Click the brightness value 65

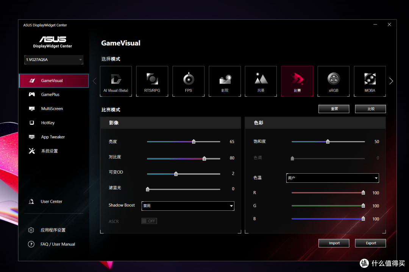[232, 142]
